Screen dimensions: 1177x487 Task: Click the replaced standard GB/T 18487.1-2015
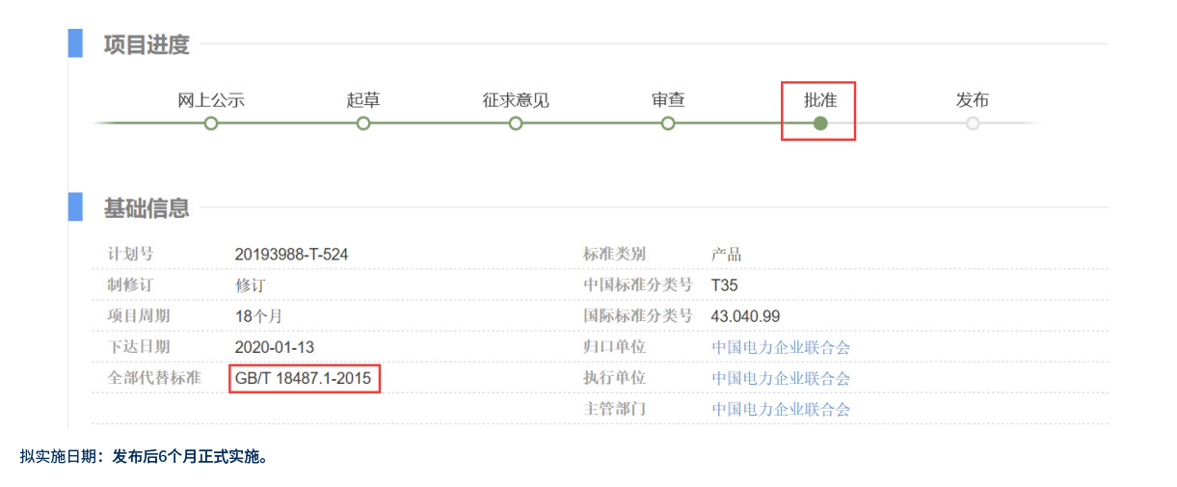click(303, 378)
